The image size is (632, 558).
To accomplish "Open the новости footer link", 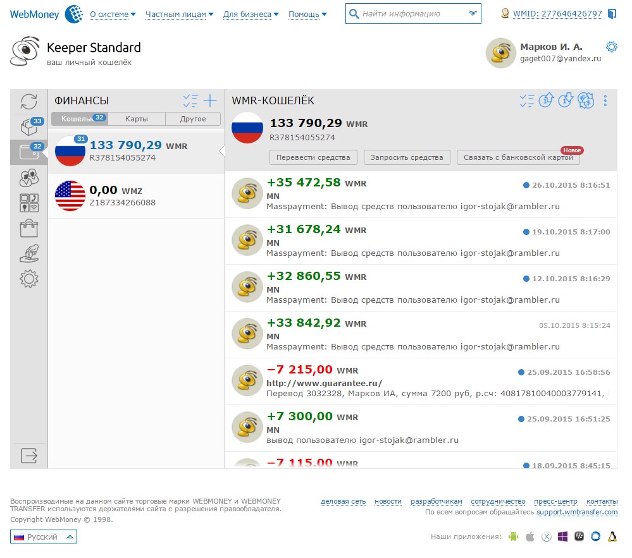I will 388,501.
